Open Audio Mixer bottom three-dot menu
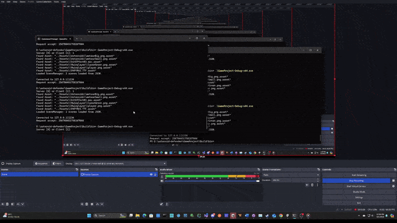This screenshot has width=397, height=223. coord(167,204)
